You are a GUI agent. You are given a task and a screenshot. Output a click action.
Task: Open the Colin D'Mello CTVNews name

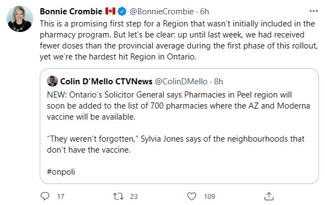point(106,82)
